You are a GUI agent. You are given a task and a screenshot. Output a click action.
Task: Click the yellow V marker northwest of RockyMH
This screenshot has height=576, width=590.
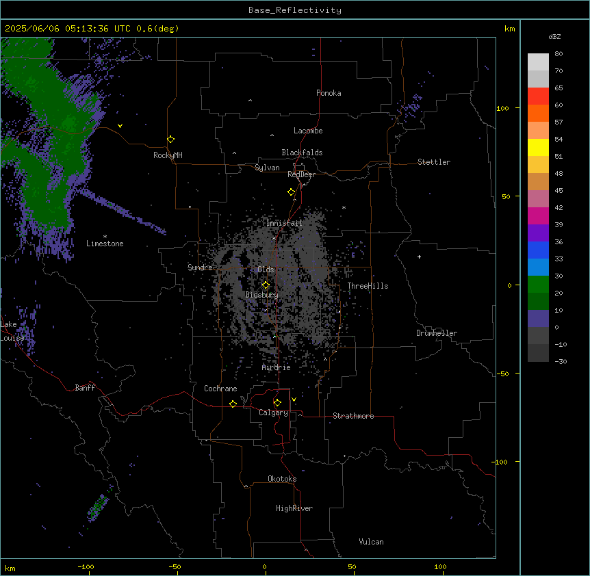pos(120,126)
